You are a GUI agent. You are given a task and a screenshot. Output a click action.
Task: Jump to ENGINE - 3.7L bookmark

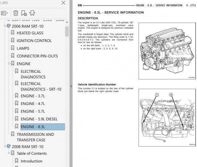tap(33, 96)
